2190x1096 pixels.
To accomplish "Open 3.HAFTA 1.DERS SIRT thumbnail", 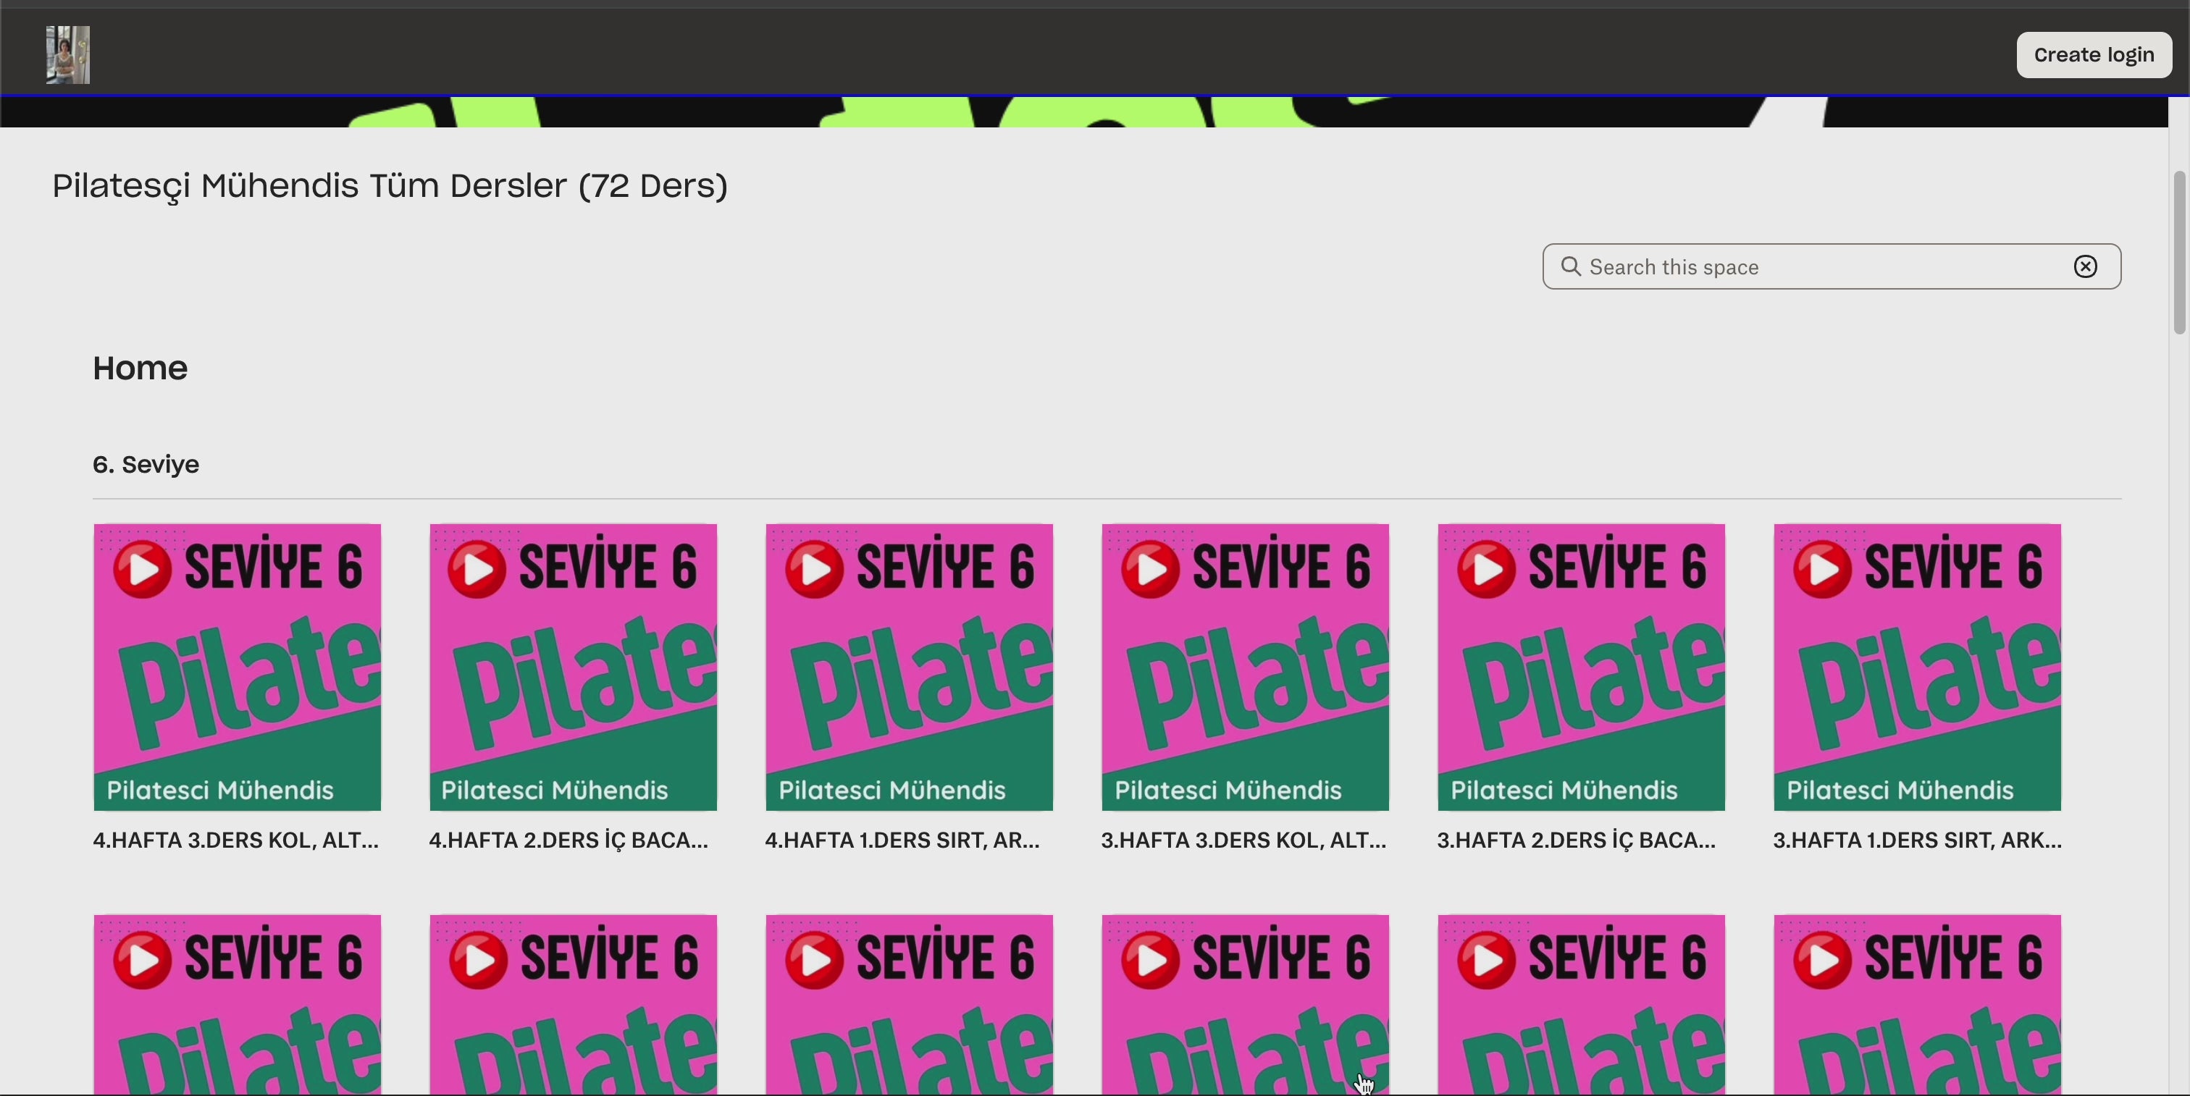I will click(1916, 667).
